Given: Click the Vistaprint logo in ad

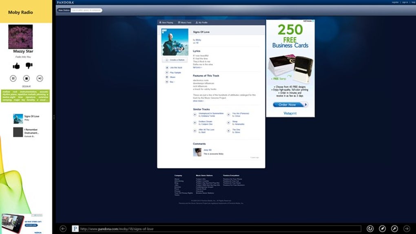Looking at the screenshot, I should (290, 113).
